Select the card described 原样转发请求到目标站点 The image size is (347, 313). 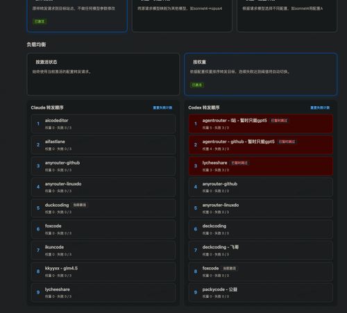pyautogui.click(x=77, y=15)
